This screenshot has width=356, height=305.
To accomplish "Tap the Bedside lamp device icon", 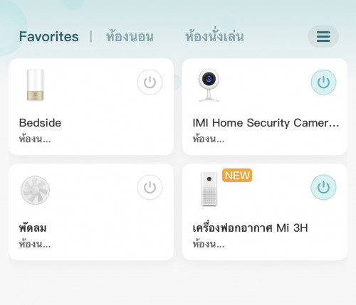I will click(x=35, y=85).
